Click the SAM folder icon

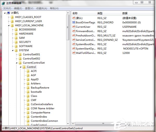[x=16, y=38]
